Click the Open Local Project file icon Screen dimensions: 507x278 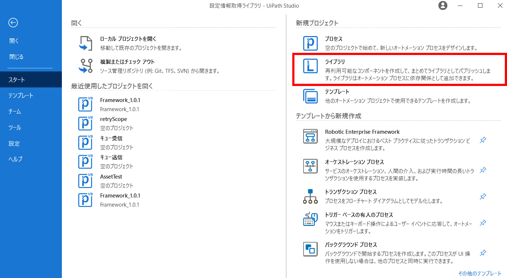(86, 43)
